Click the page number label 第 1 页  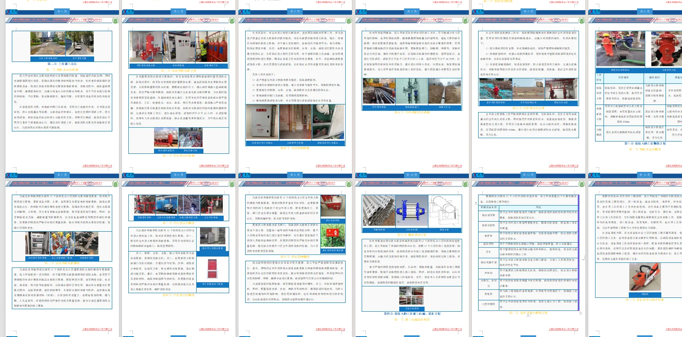click(x=62, y=11)
